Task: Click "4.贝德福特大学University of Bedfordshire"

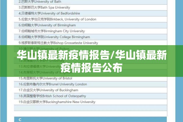Action: coord(91,13)
